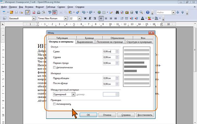
Task: Open the Navigator compass icon
Action: pos(122,12)
